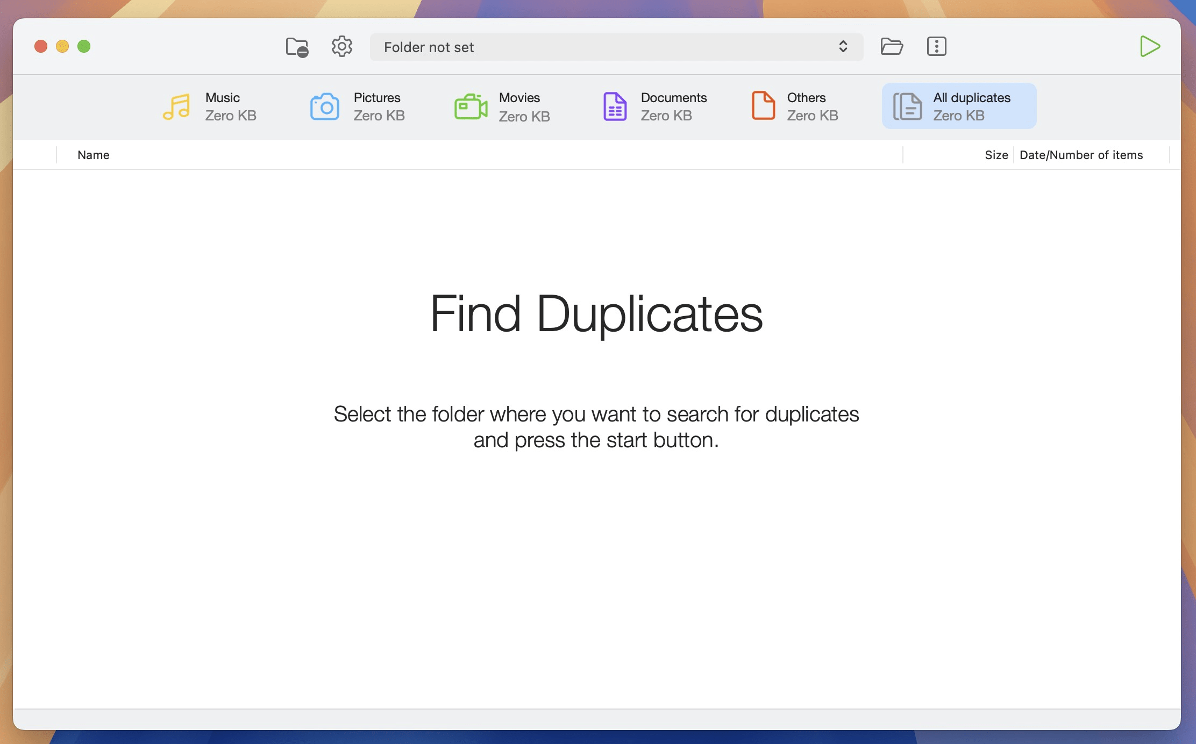Click the yellow music note icon

coord(176,106)
